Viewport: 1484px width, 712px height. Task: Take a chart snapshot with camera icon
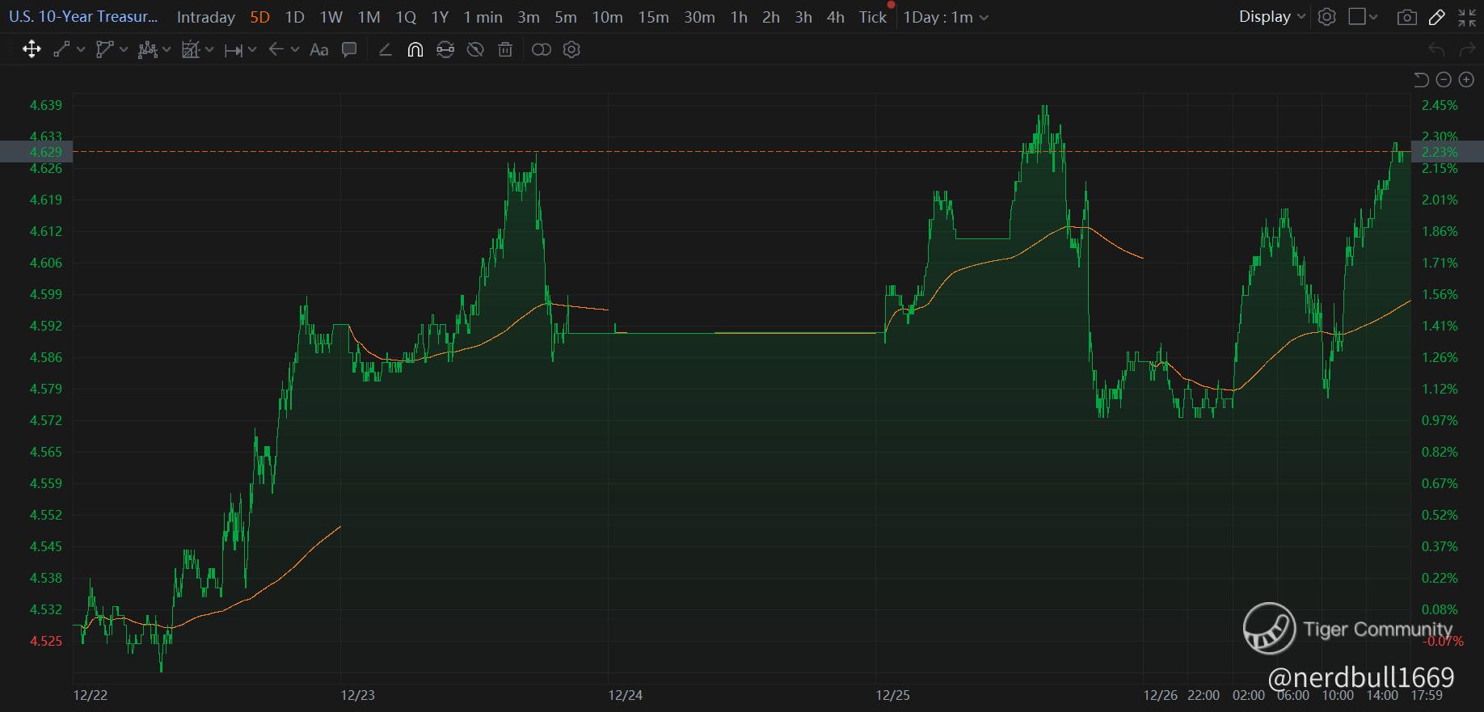click(1406, 17)
